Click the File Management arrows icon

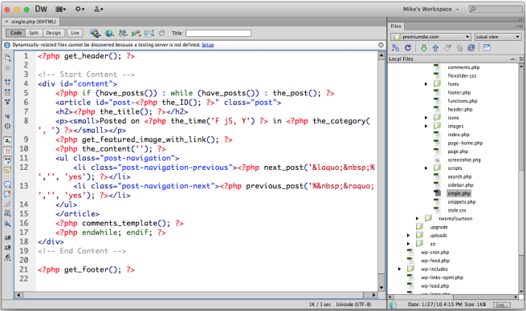pos(123,33)
